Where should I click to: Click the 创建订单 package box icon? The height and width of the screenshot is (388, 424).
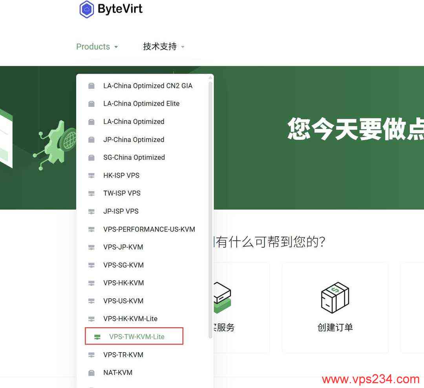pyautogui.click(x=335, y=297)
